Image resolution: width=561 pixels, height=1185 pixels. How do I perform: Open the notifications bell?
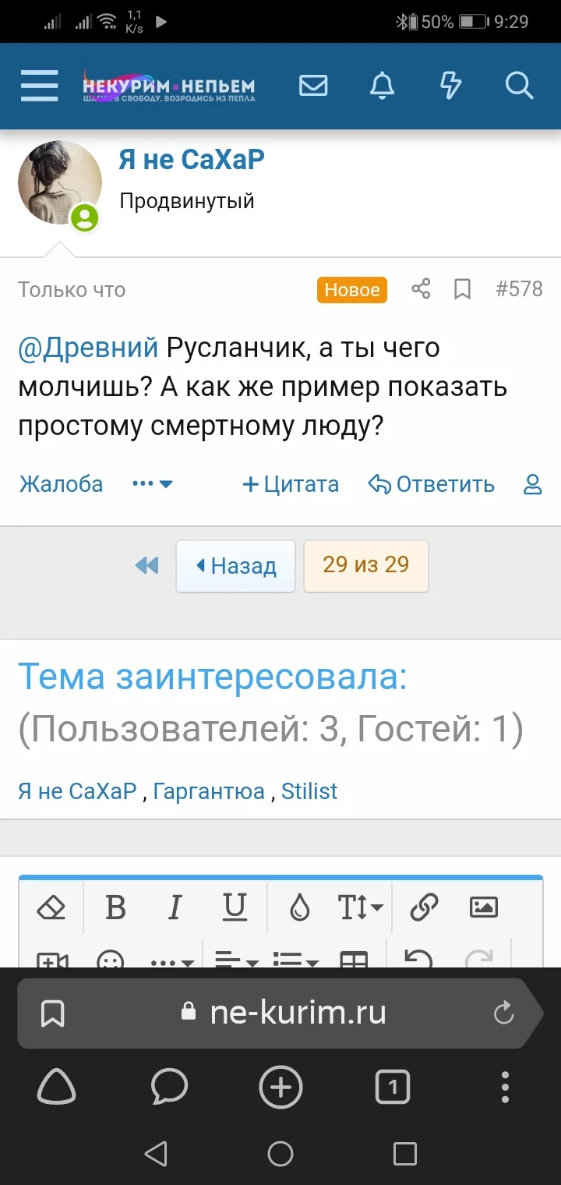pyautogui.click(x=382, y=86)
